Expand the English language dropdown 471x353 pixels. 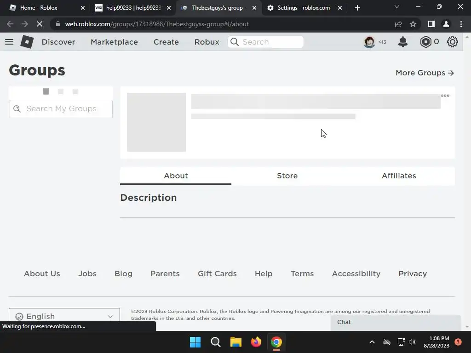pyautogui.click(x=64, y=316)
